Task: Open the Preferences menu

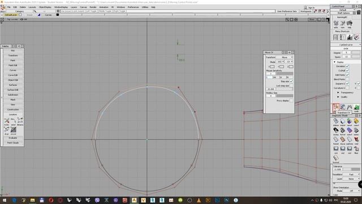Action: (133, 7)
